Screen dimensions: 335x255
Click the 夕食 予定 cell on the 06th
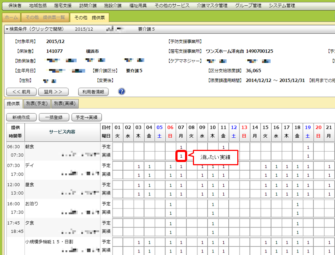click(x=171, y=224)
